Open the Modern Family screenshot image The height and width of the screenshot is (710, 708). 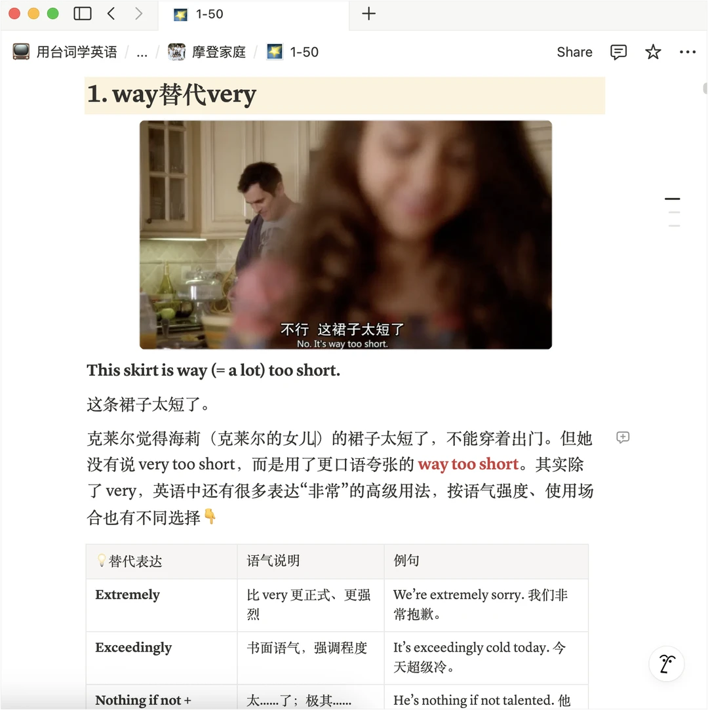345,235
